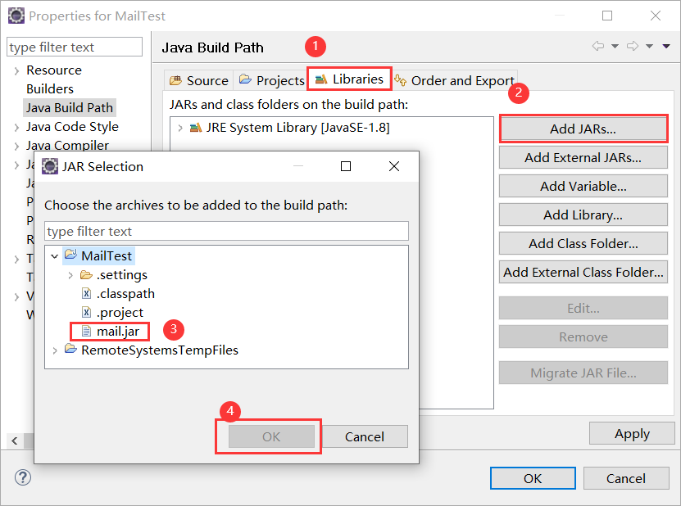Select Java Code Style in sidebar
This screenshot has height=506, width=681.
tap(72, 127)
